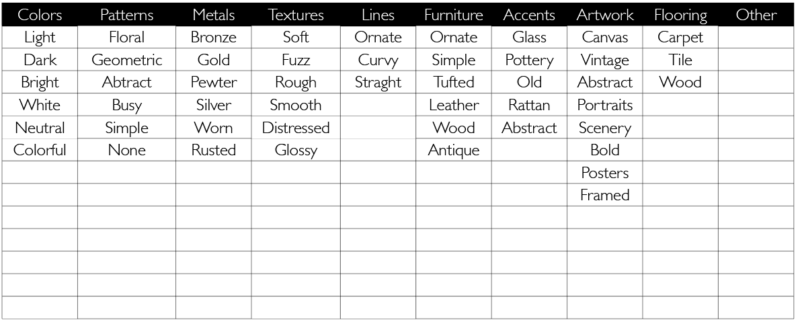Image resolution: width=800 pixels, height=324 pixels.
Task: Click the Floral cell under Patterns
Action: [126, 38]
